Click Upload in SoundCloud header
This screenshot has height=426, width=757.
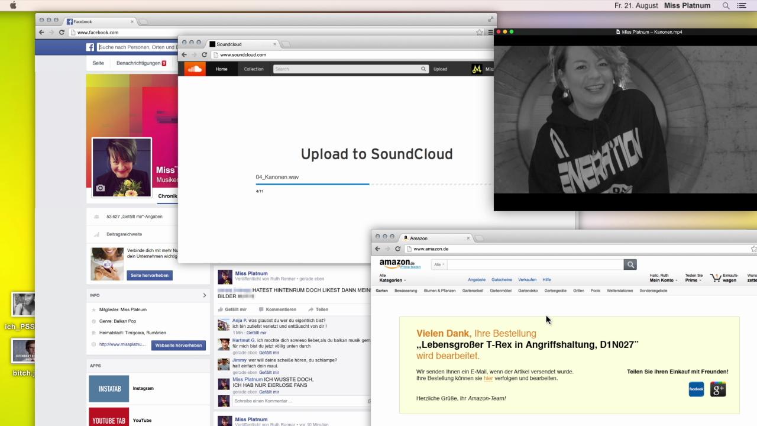pyautogui.click(x=441, y=69)
